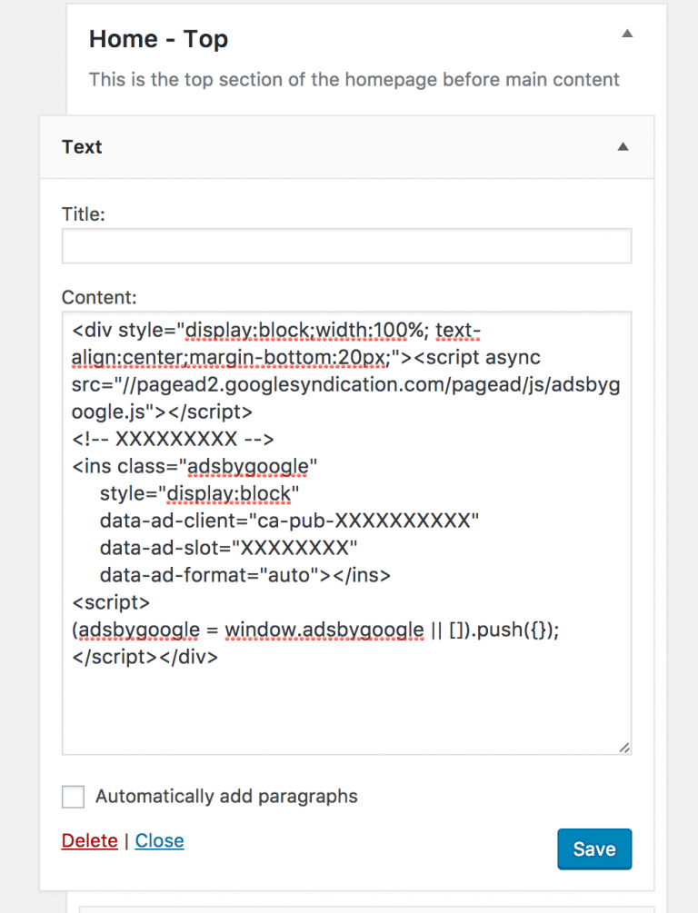Viewport: 698px width, 913px height.
Task: Click the <!-- XXXXXXXXX --> comment line
Action: tap(173, 440)
